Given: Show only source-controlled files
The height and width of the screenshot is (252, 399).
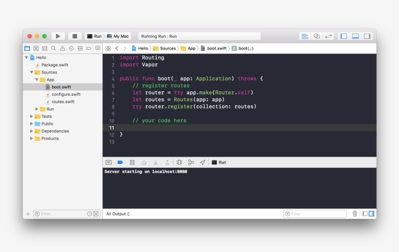Looking at the screenshot, I should pyautogui.click(x=96, y=214).
